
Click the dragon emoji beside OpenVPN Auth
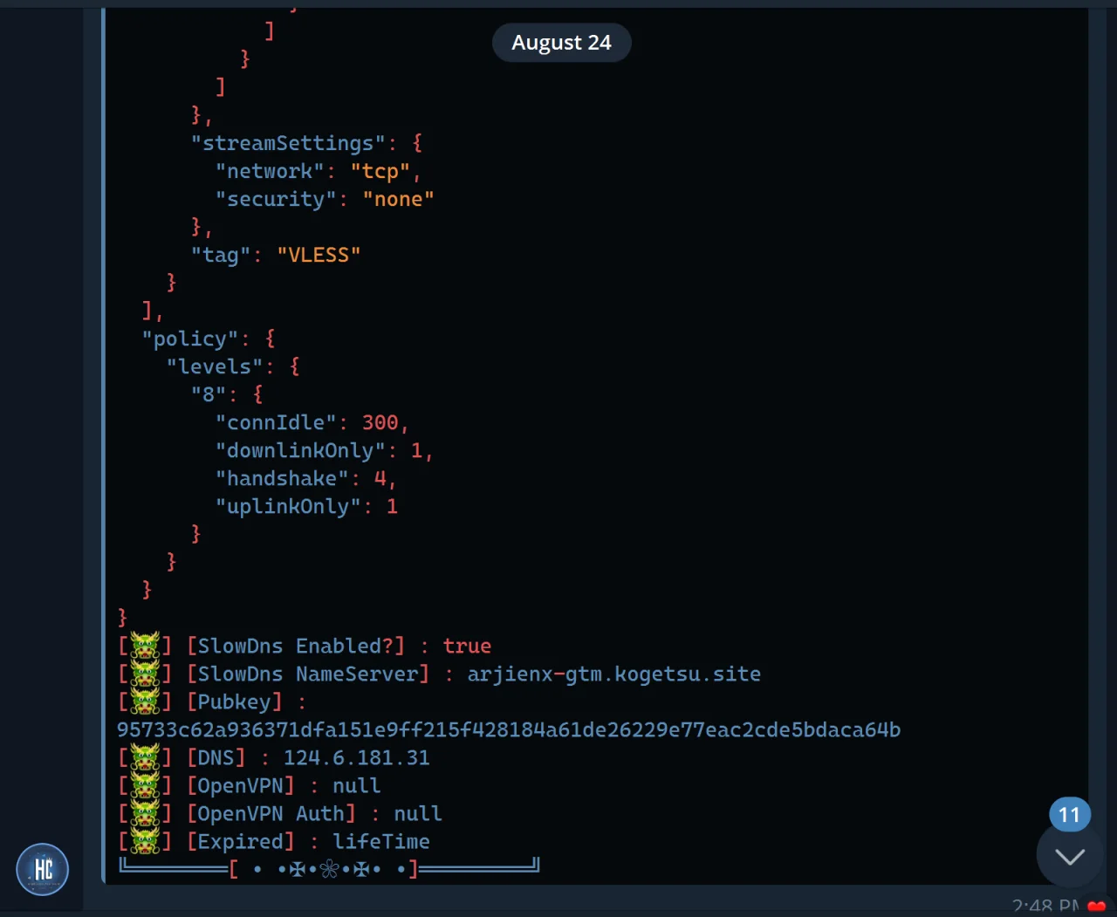pos(145,813)
